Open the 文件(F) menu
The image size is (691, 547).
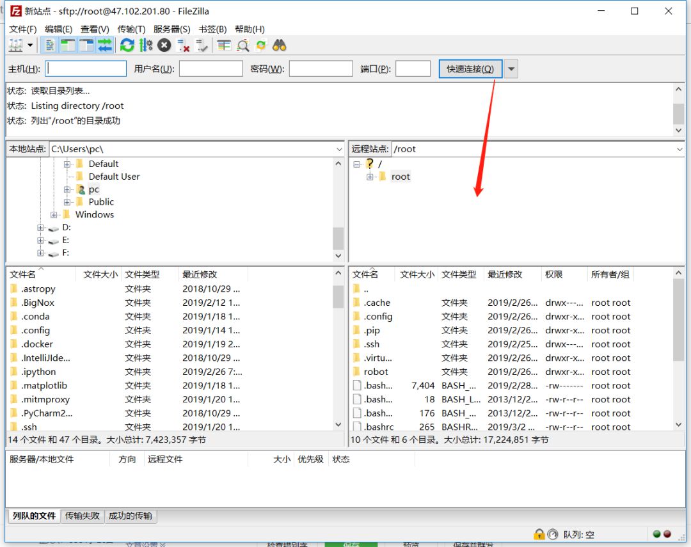click(23, 29)
